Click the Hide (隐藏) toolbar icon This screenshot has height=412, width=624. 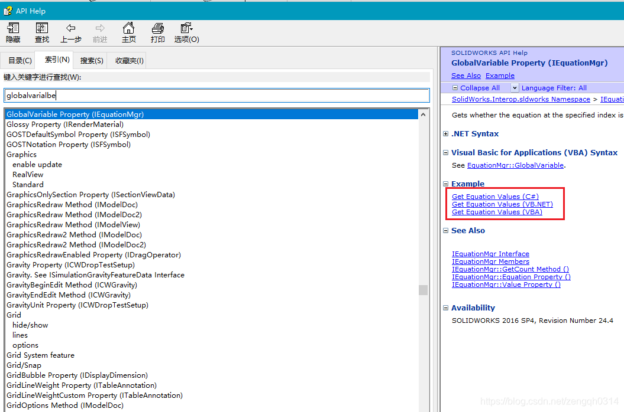(x=13, y=28)
